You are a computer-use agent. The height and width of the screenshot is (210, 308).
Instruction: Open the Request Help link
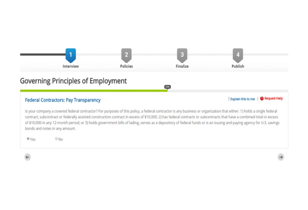tap(273, 99)
